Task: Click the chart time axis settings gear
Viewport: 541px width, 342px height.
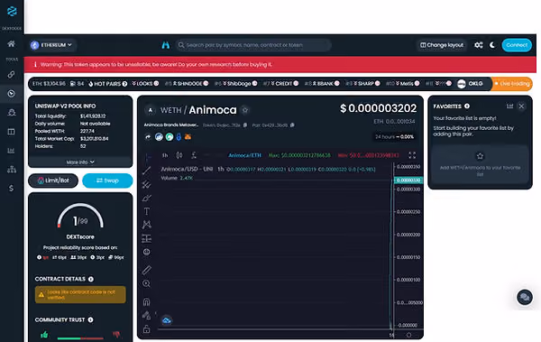Action: (x=408, y=335)
